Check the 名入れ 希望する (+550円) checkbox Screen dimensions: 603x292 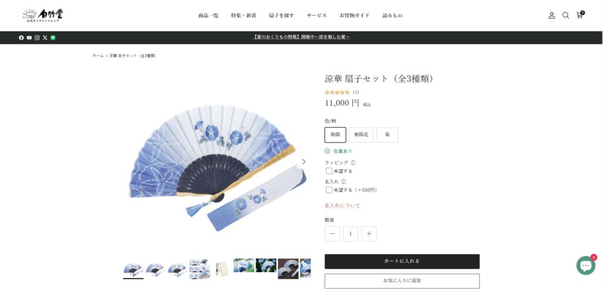[x=329, y=190]
